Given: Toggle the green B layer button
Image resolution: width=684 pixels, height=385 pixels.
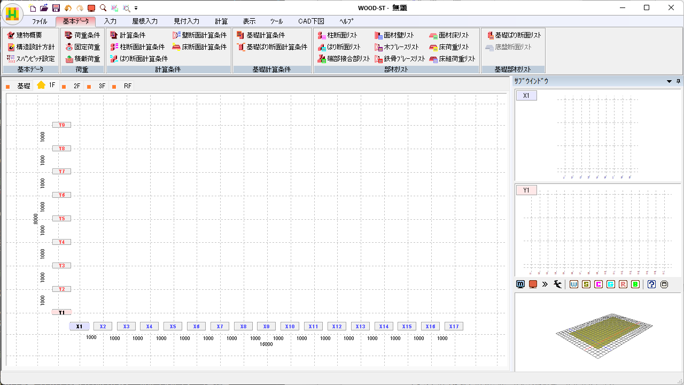Looking at the screenshot, I should [635, 284].
